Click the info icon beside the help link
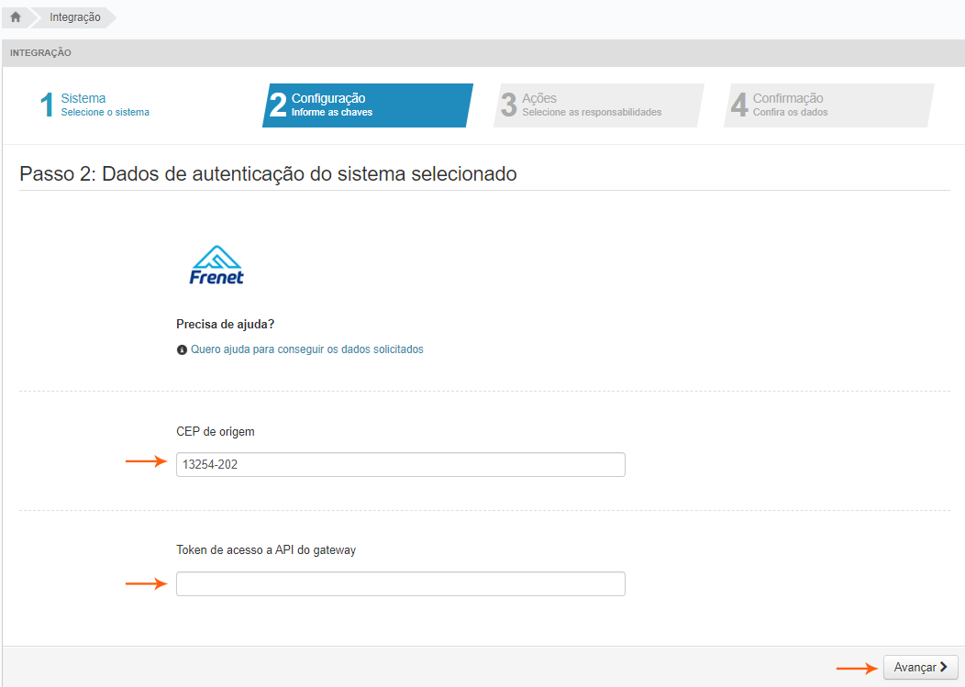Screen dimensions: 965x687 pyautogui.click(x=181, y=349)
